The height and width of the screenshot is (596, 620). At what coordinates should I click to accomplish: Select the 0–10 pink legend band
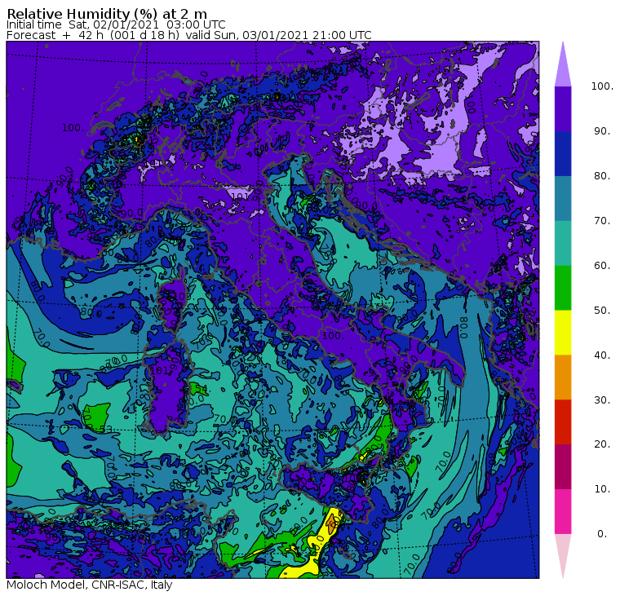(563, 512)
